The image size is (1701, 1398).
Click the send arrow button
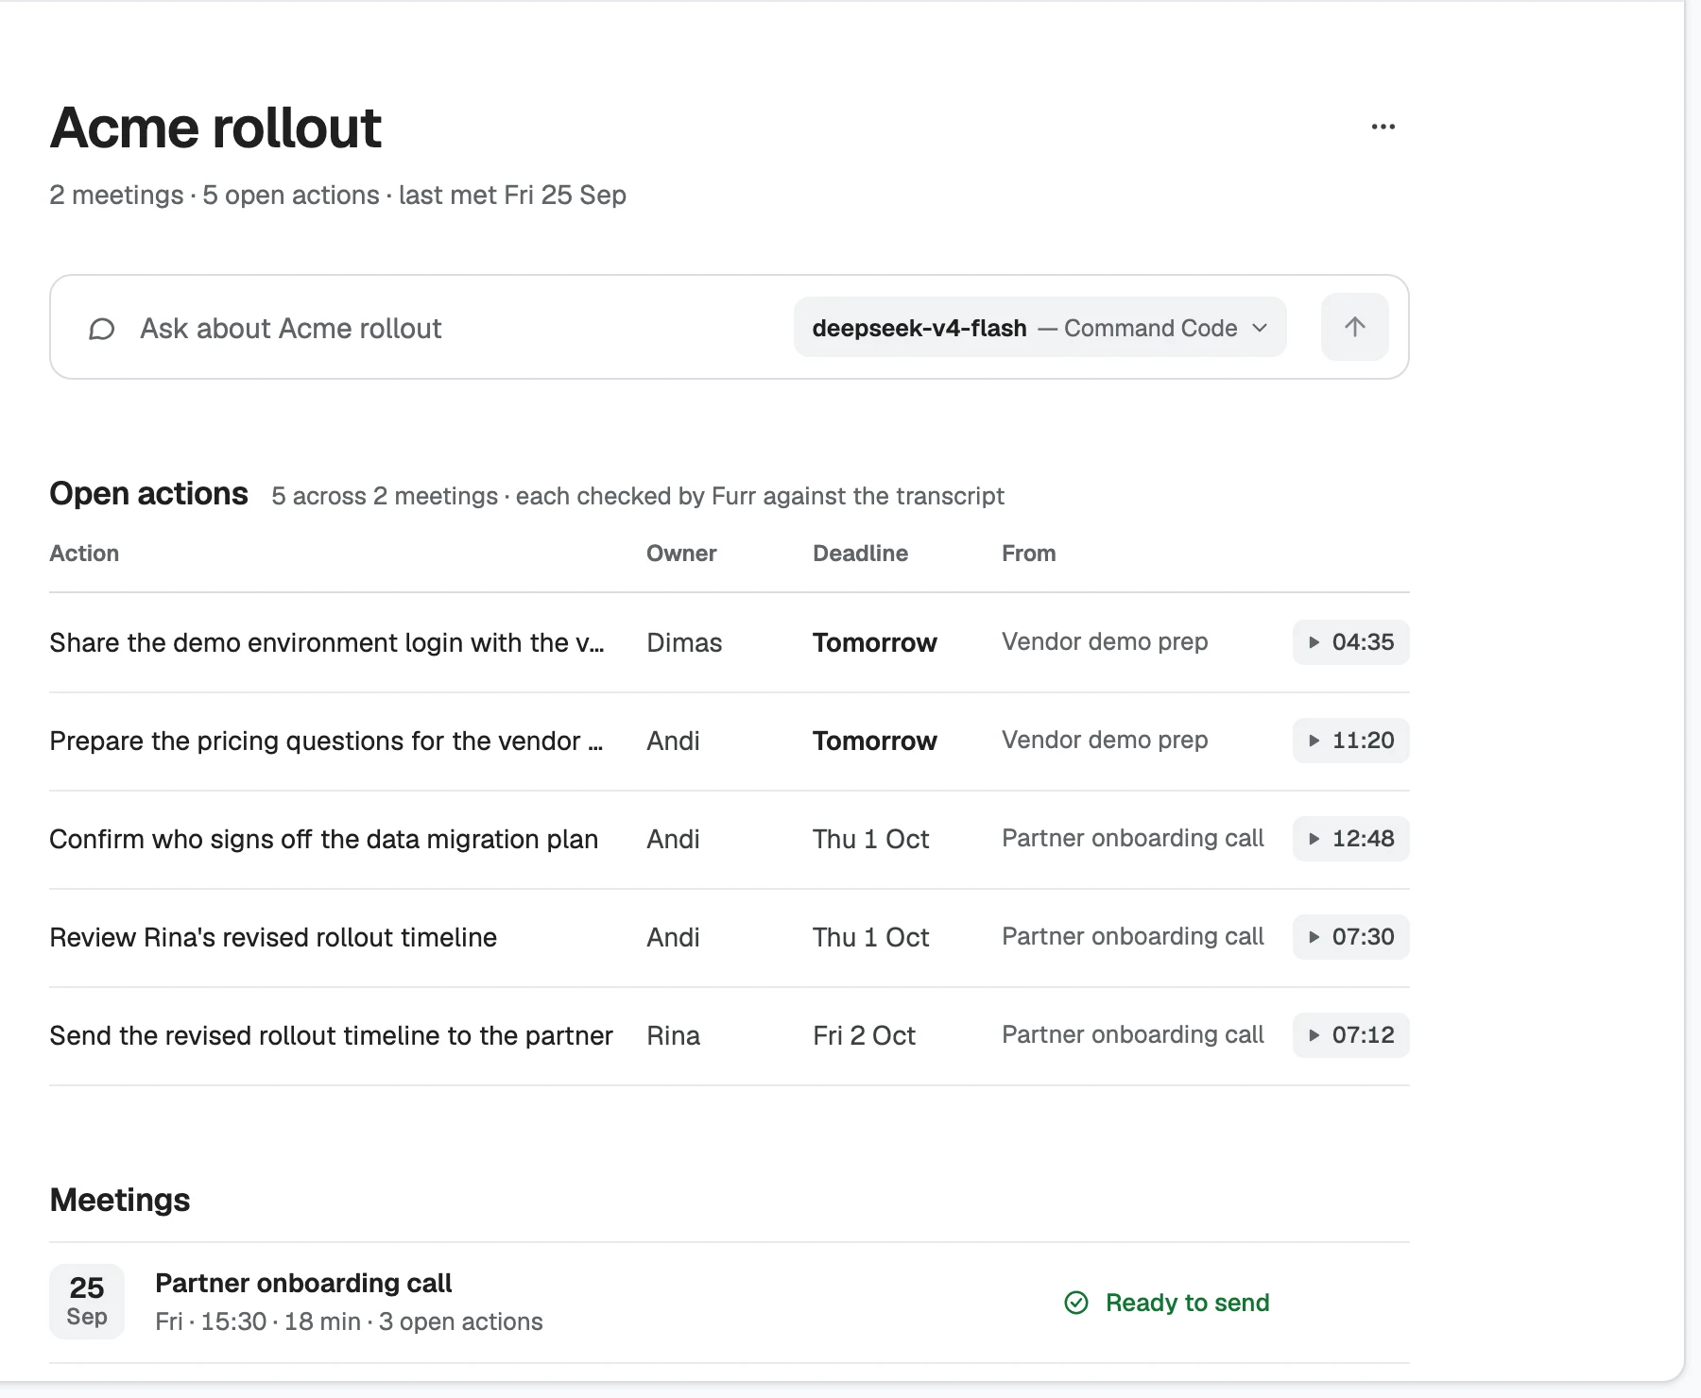point(1354,327)
